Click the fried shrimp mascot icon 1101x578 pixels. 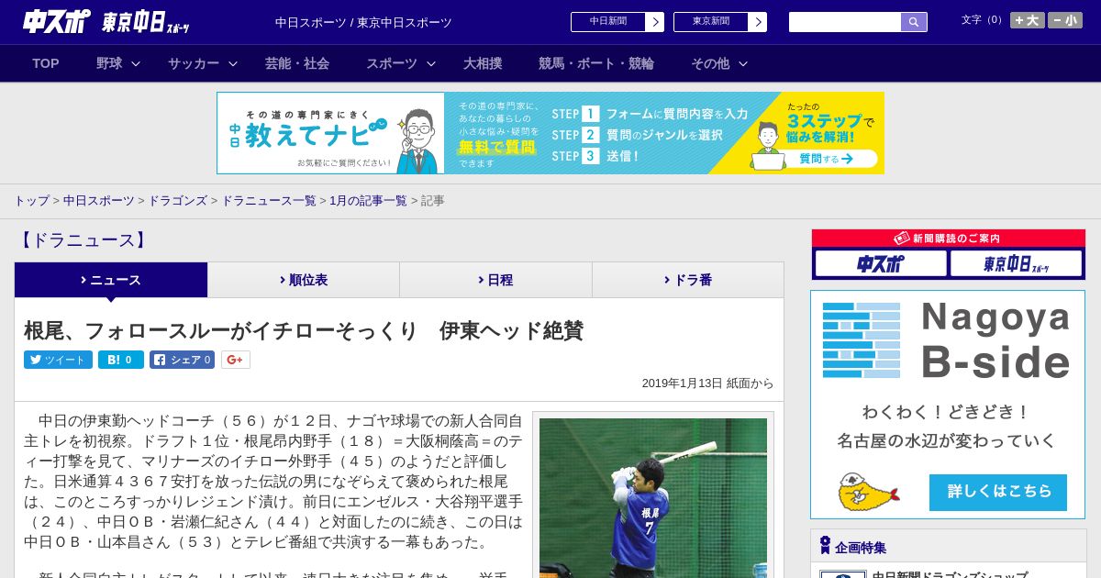pyautogui.click(x=867, y=492)
